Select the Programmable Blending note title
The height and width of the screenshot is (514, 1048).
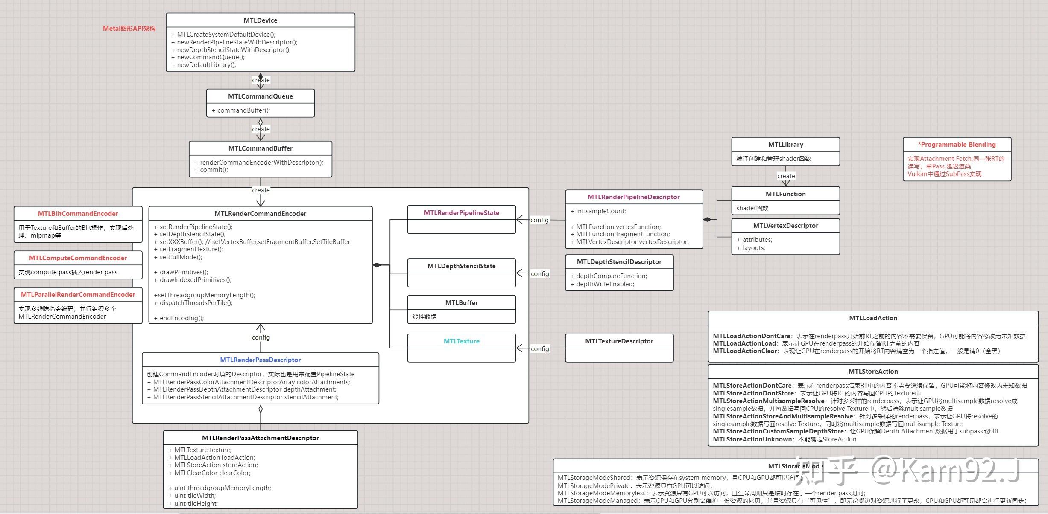957,144
